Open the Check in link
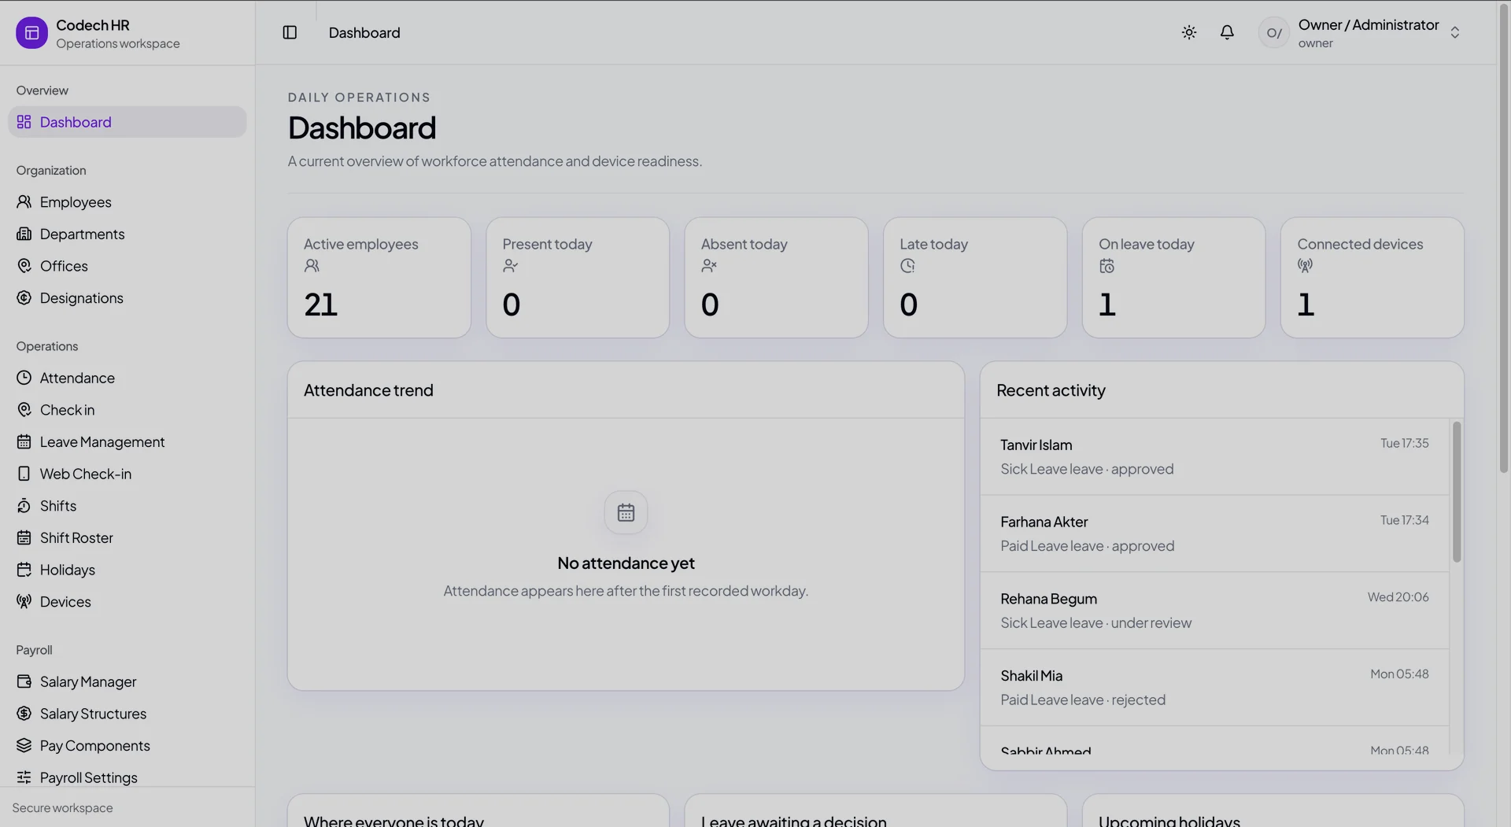This screenshot has width=1511, height=827. pos(127,410)
